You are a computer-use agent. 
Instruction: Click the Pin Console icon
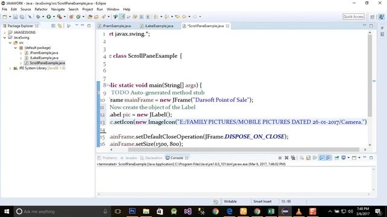[x=337, y=158]
